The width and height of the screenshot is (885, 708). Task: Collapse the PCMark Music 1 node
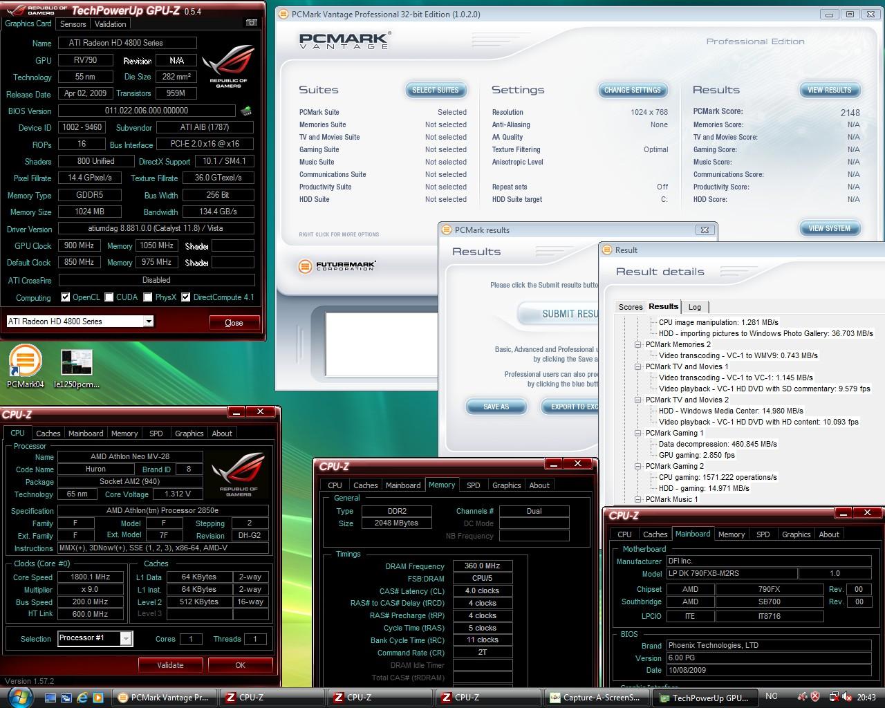638,499
